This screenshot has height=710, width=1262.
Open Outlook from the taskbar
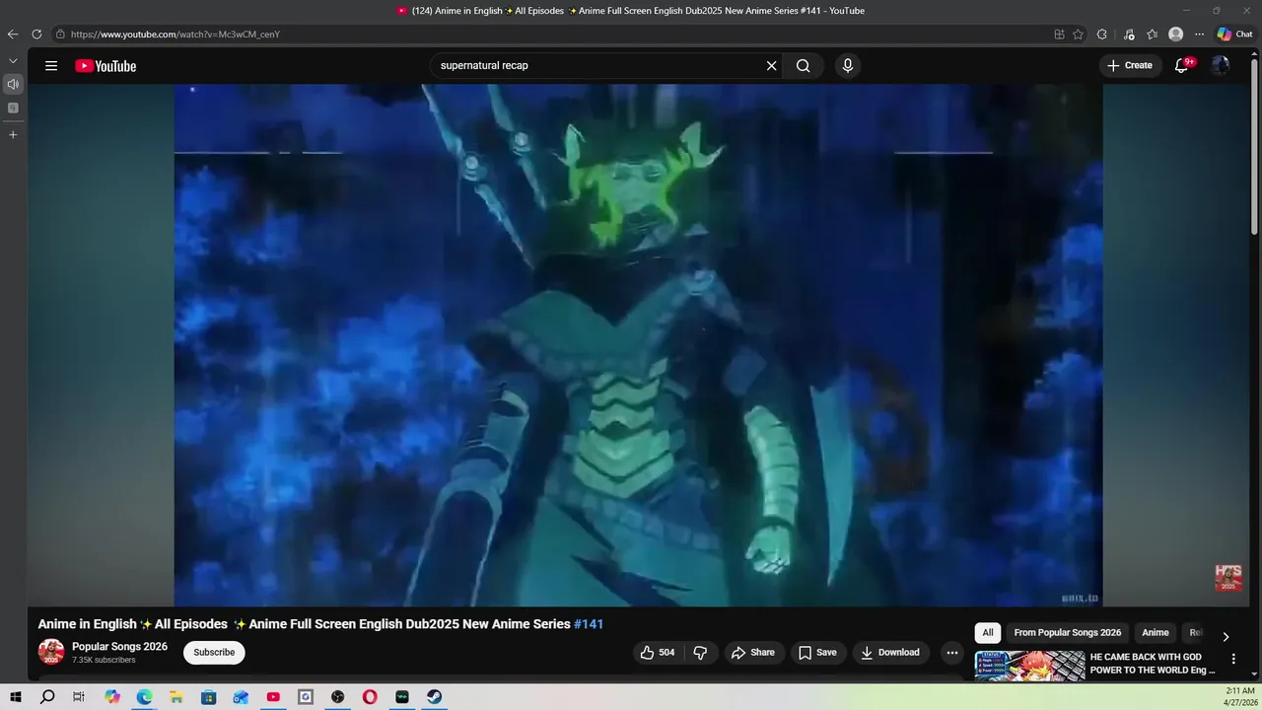(241, 697)
